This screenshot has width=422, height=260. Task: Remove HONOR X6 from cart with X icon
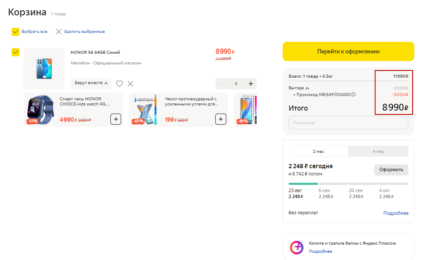tap(130, 84)
